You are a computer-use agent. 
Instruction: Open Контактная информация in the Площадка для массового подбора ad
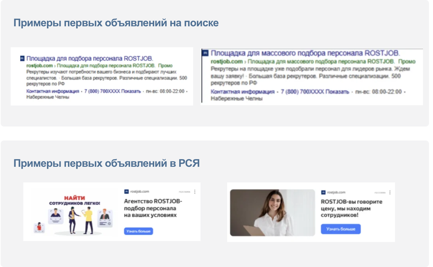coord(243,92)
